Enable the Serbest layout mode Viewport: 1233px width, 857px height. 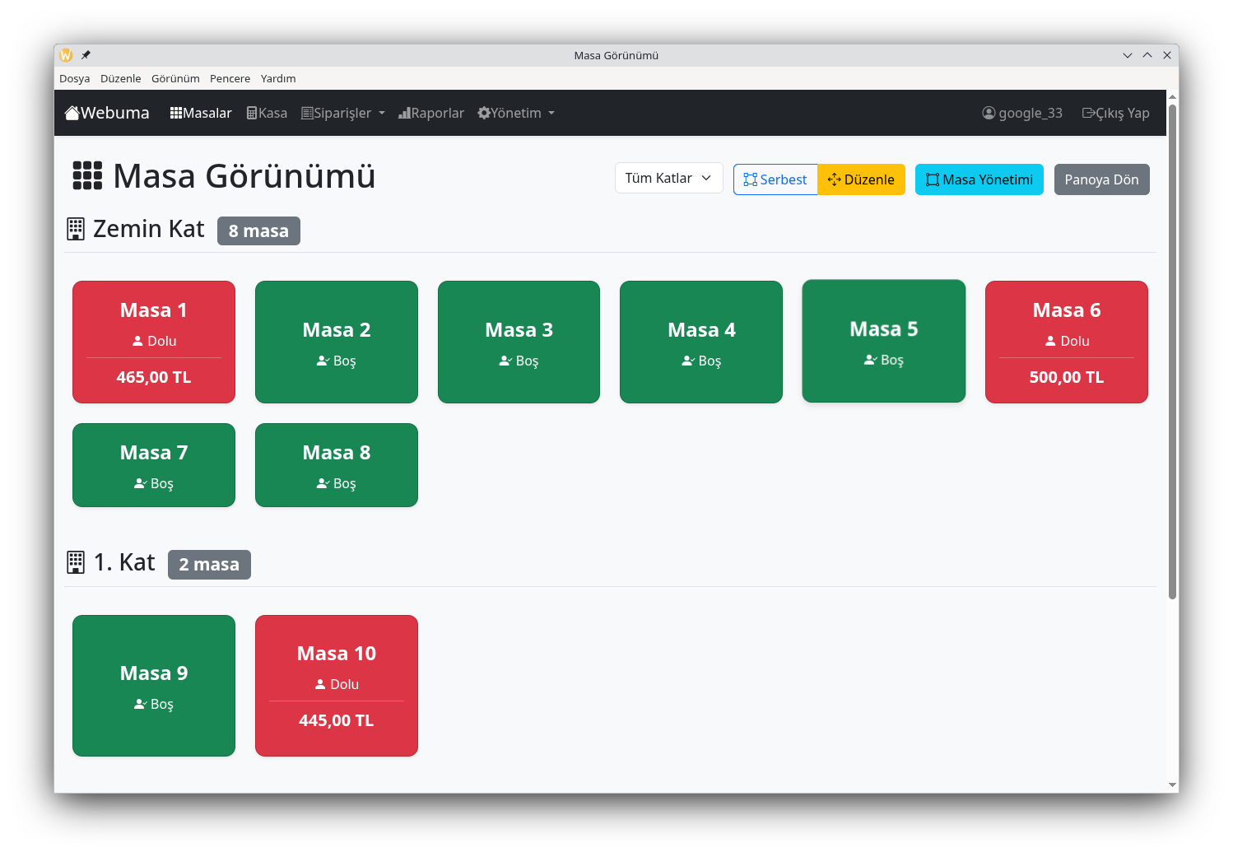775,179
